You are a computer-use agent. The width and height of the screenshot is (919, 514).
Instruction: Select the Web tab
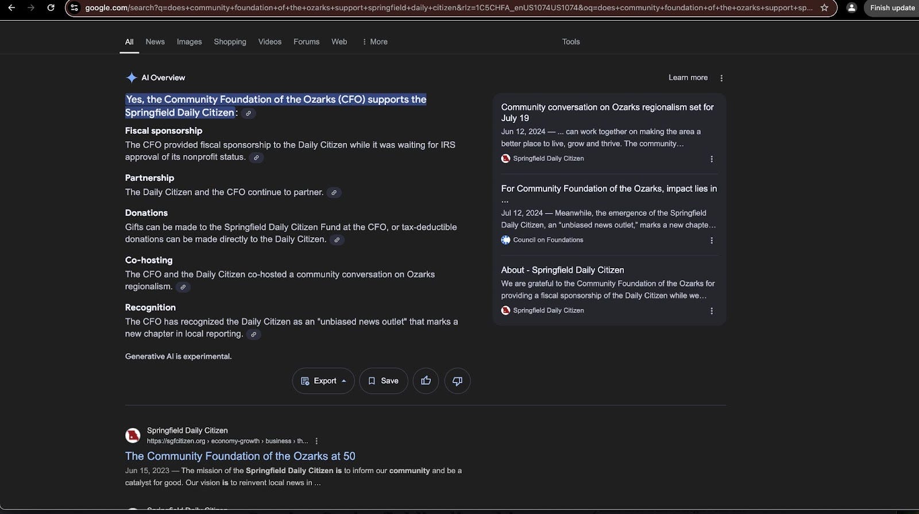339,42
